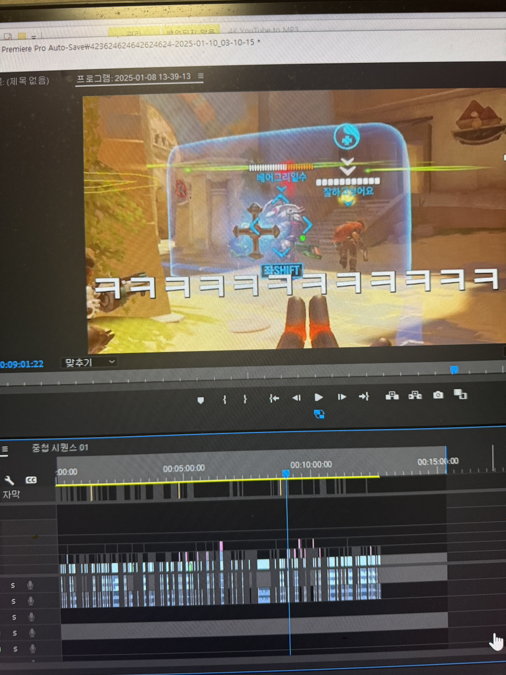Step back one frame
This screenshot has height=675, width=506.
pyautogui.click(x=296, y=398)
